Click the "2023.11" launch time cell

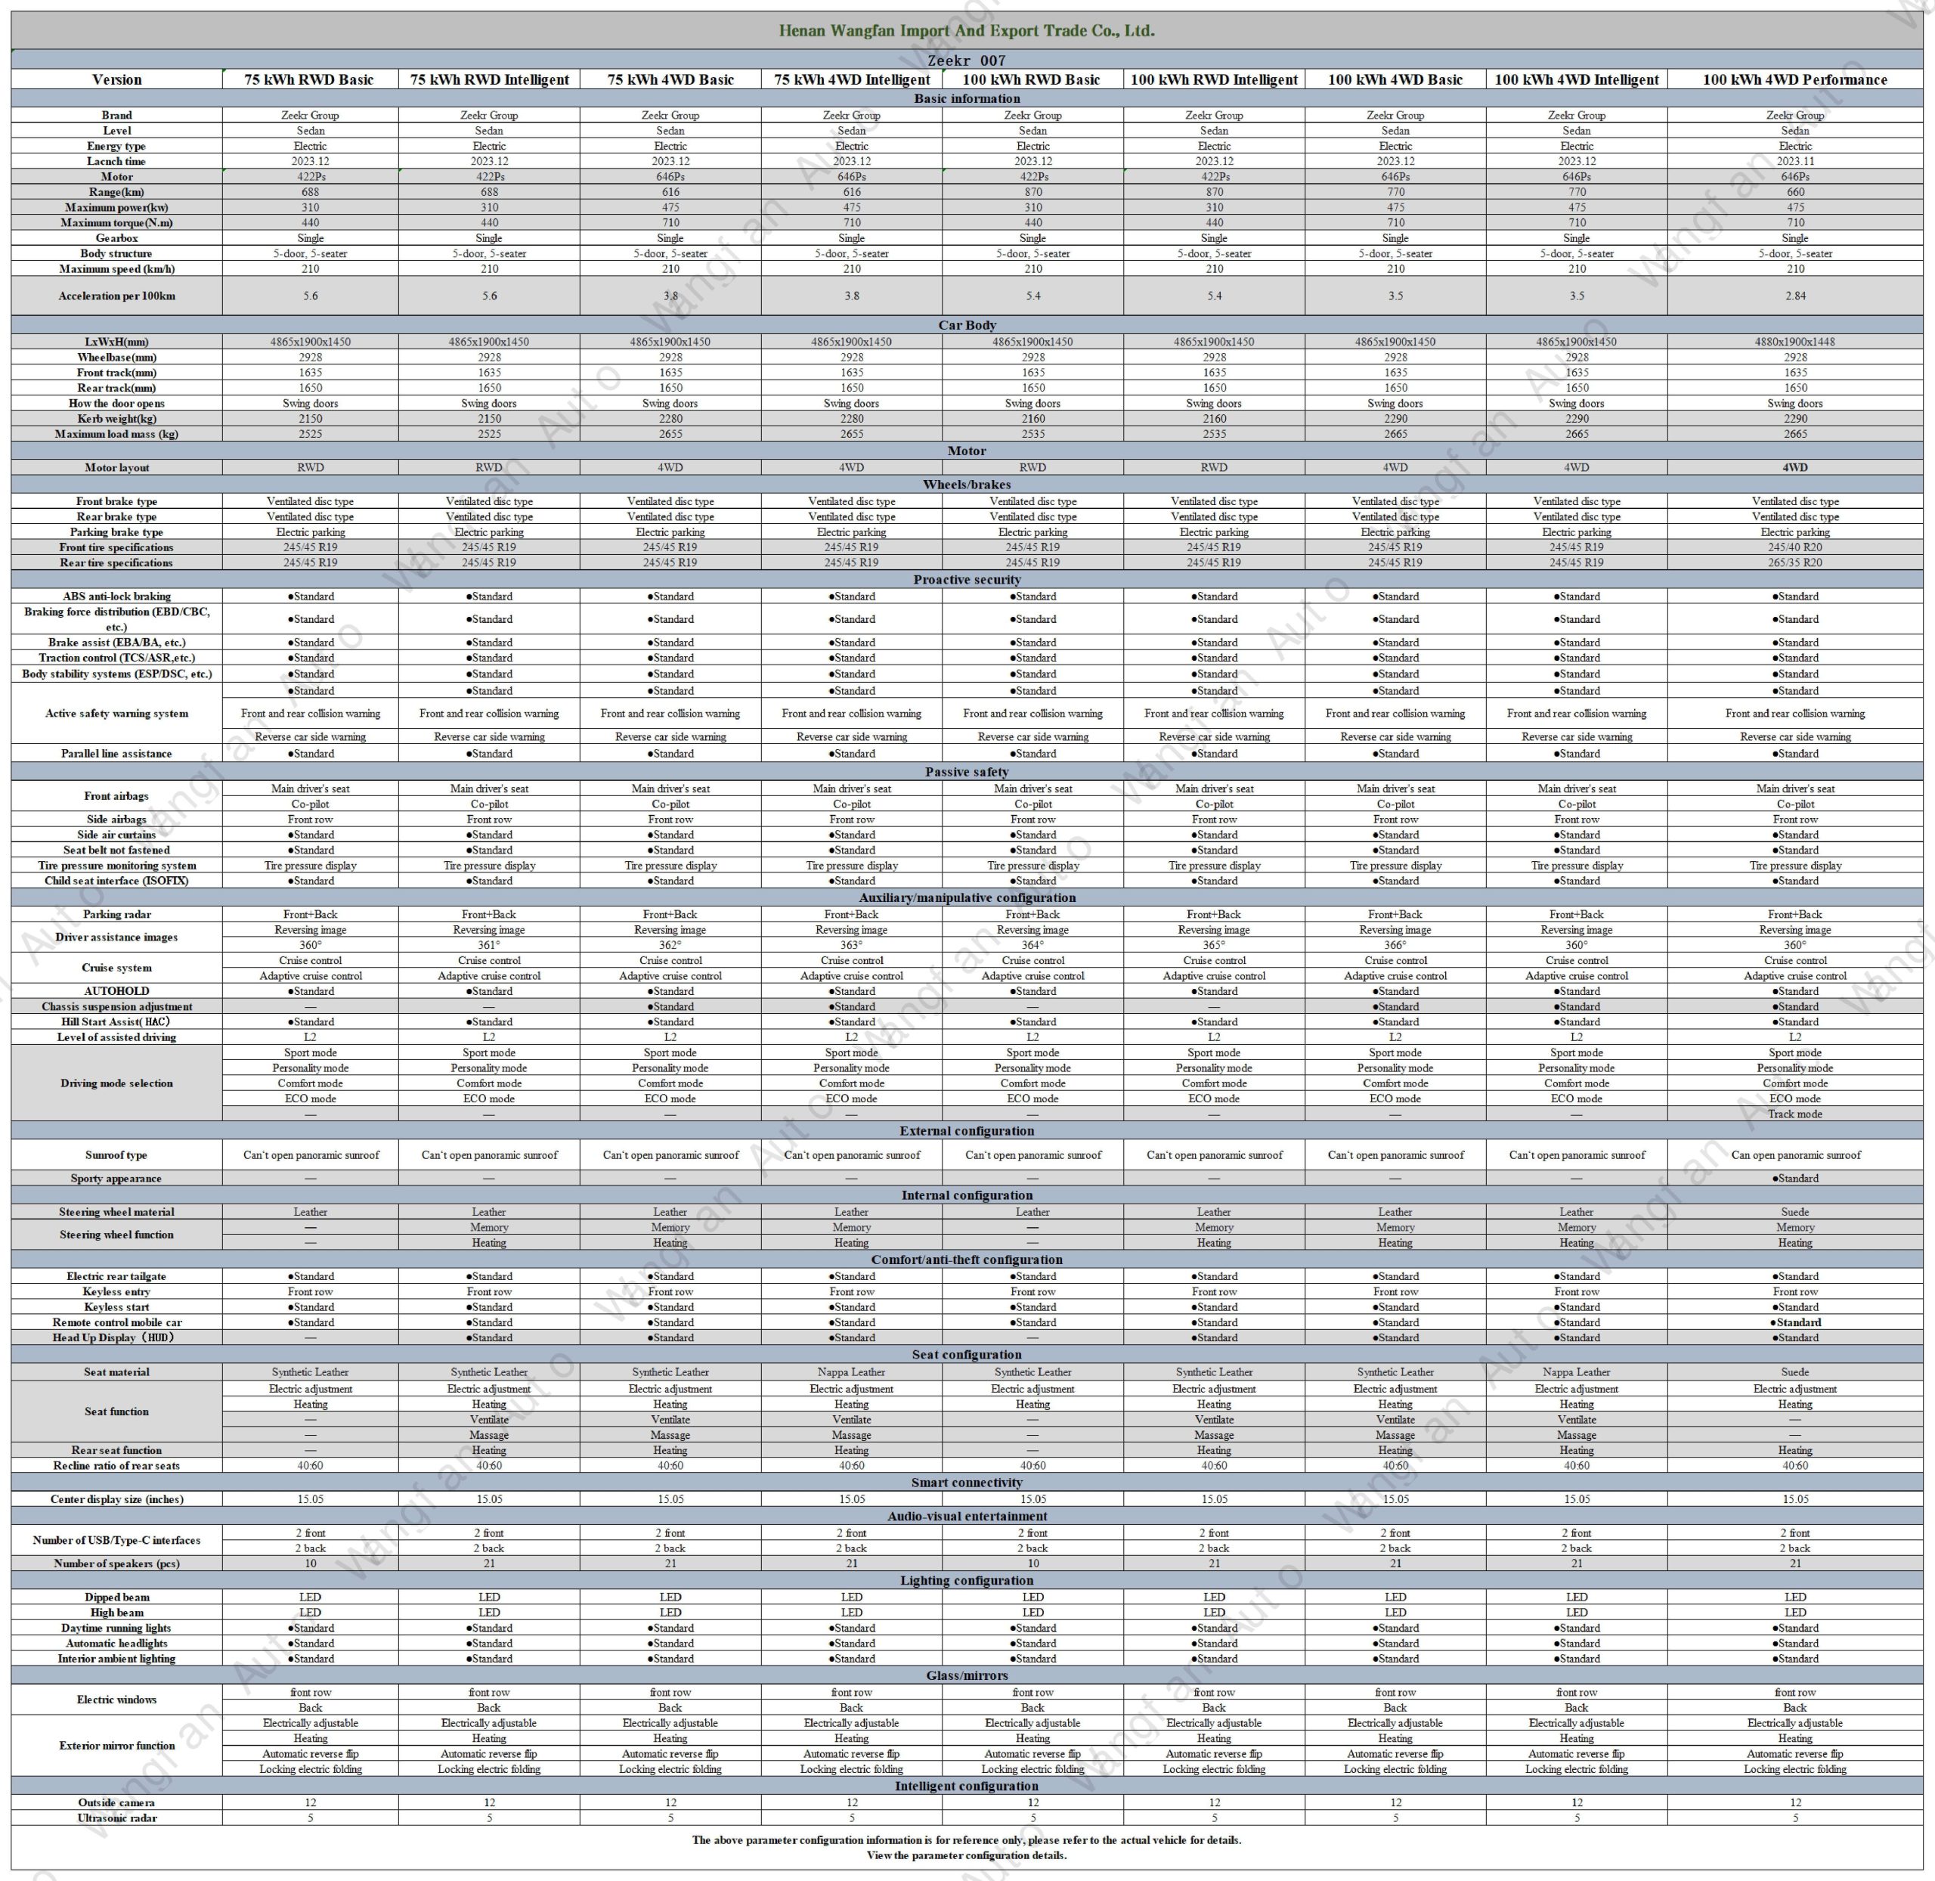coord(1794,161)
